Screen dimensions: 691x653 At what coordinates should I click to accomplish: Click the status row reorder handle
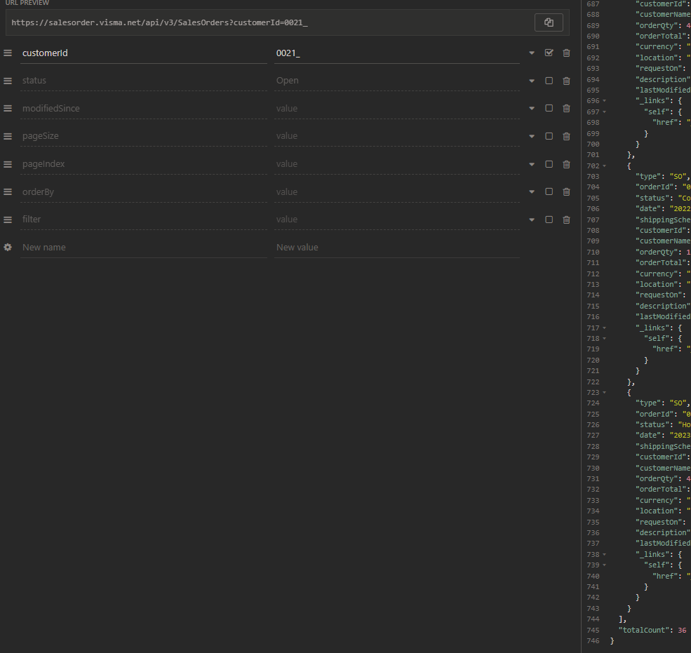point(8,81)
